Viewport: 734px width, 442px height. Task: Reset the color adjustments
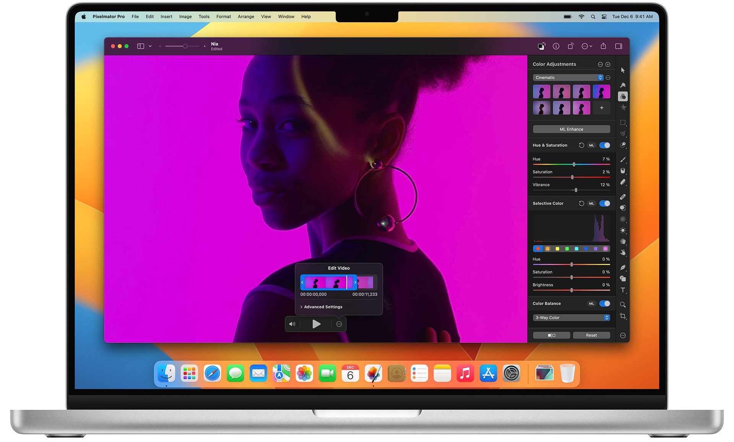pyautogui.click(x=591, y=335)
